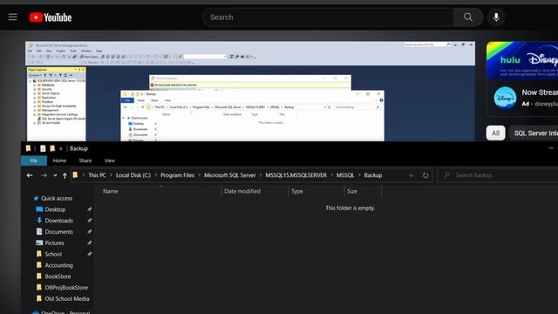Click This PC in the address path
Viewport: 558px width, 314px height.
click(97, 175)
